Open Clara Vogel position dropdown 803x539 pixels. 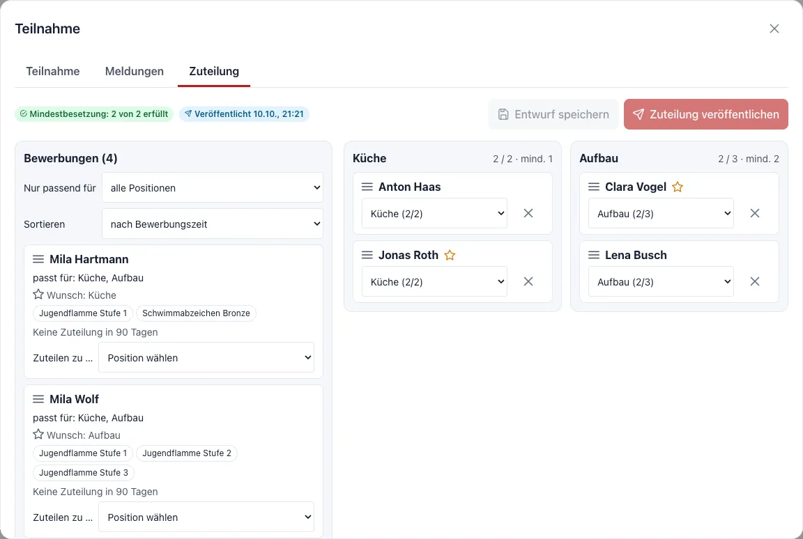coord(661,213)
